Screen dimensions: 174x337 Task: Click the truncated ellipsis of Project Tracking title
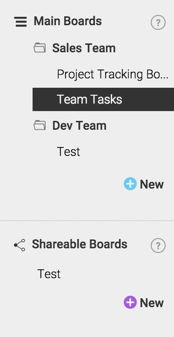[x=164, y=77]
